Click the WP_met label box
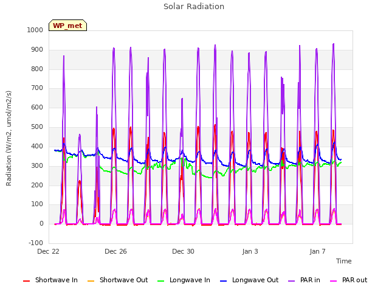This screenshot has width=389, height=292. coord(67,26)
